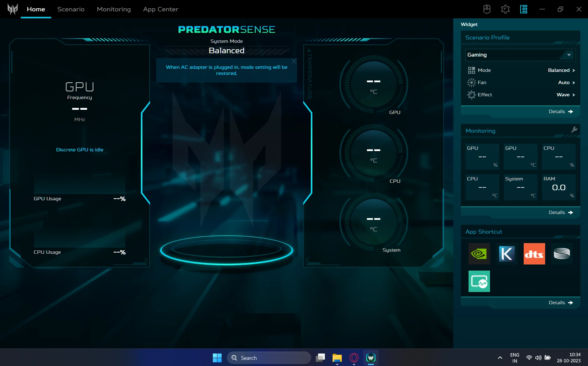The width and height of the screenshot is (588, 366).
Task: Launch the white coil ring app shortcut
Action: [562, 254]
